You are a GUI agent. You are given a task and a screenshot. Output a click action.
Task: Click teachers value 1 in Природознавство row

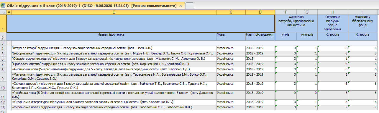(307, 64)
